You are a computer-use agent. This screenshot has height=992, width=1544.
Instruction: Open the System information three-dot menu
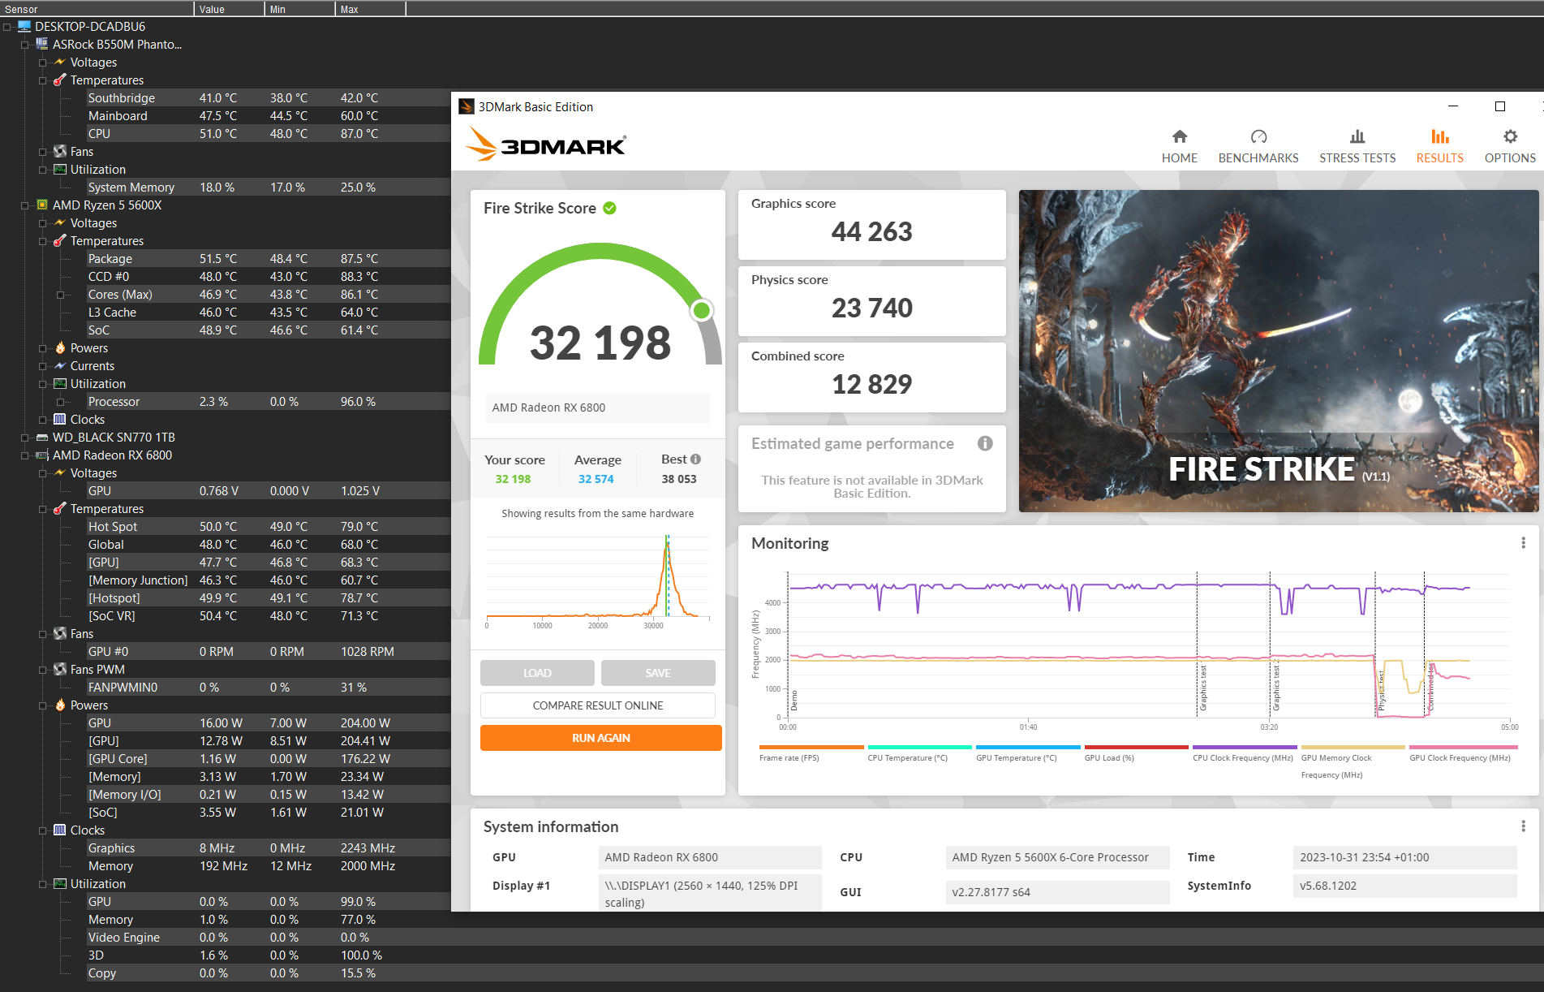coord(1523,826)
